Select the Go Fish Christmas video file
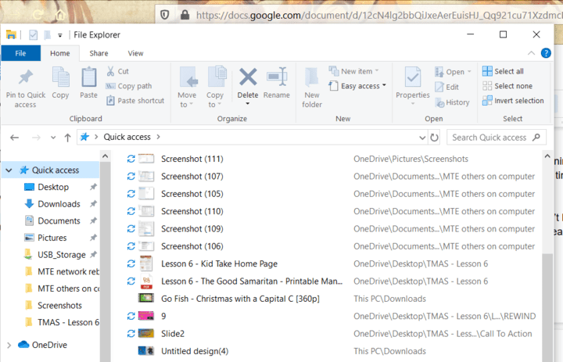563x362 pixels. pyautogui.click(x=240, y=299)
